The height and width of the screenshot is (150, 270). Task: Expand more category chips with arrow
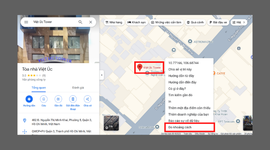244,22
